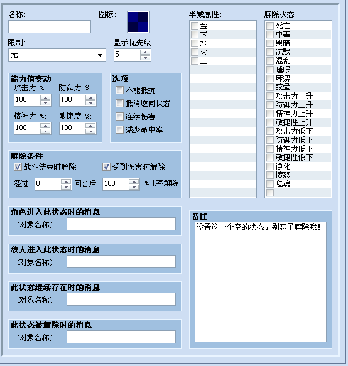Increase the 经过 回合后 turn count

point(66,181)
